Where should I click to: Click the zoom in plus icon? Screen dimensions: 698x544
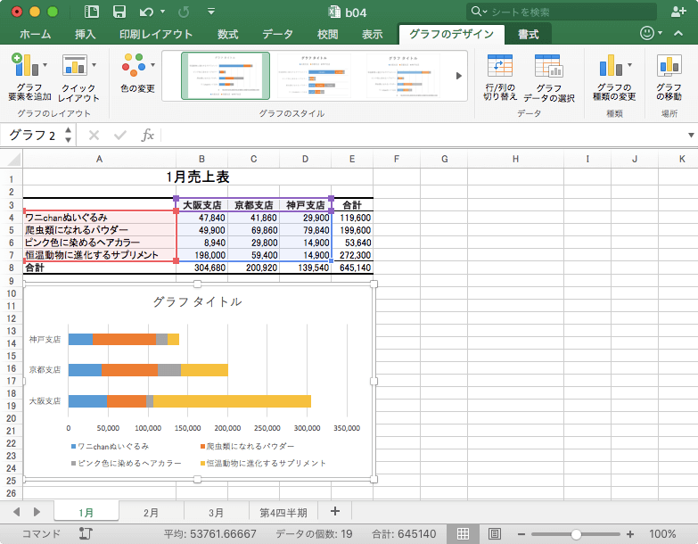pyautogui.click(x=630, y=534)
